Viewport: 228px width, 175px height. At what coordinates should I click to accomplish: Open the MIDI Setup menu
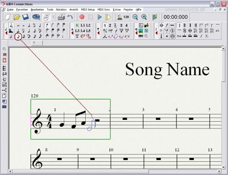(88, 10)
